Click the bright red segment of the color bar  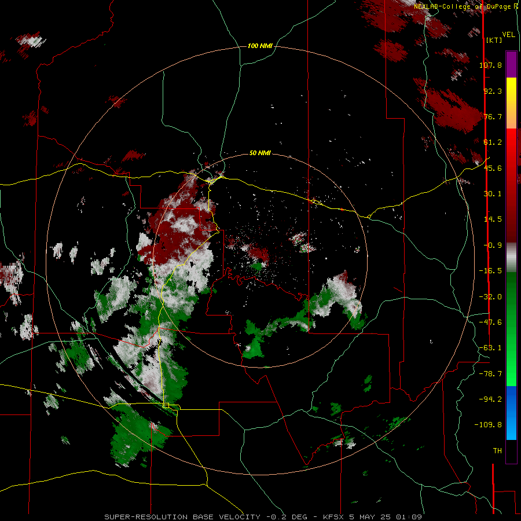tap(511, 141)
